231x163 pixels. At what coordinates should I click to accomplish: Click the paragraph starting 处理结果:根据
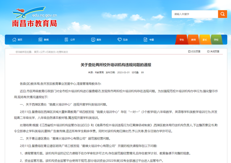click(x=116, y=128)
